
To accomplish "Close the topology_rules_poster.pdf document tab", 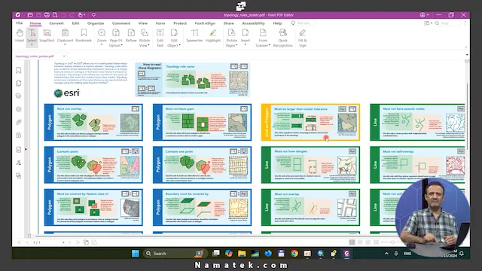I will point(64,56).
